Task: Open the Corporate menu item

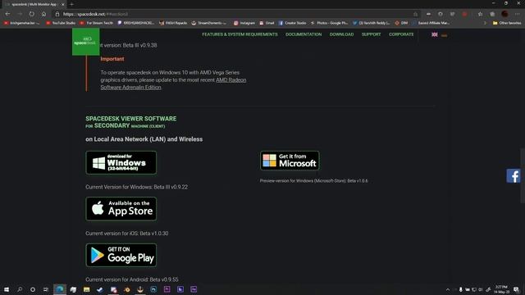Action: click(x=401, y=34)
